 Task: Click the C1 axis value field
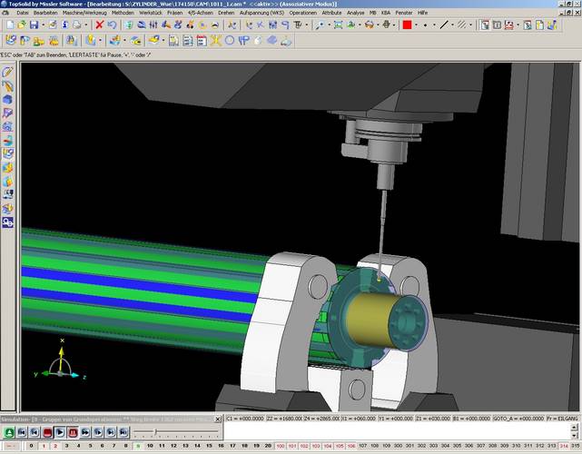coord(244,419)
